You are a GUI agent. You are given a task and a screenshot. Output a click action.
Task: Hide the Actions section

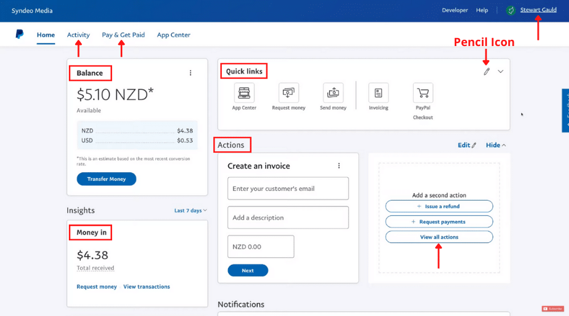496,145
